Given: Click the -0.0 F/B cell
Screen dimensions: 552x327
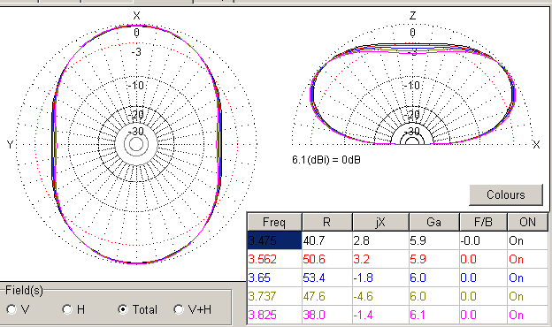Looking at the screenshot, I should (x=483, y=240).
